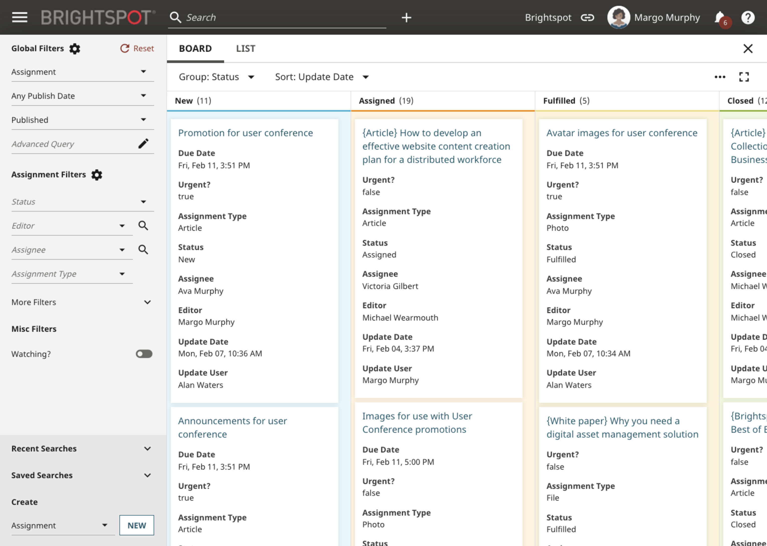Open How to develop an effective website article
767x546 pixels.
436,146
